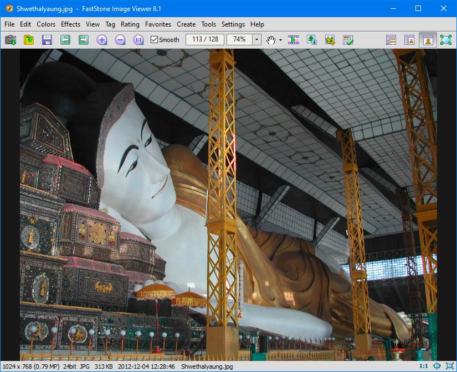Click the Save As floppy disk icon
Viewport: 457px width, 372px height.
tap(47, 40)
